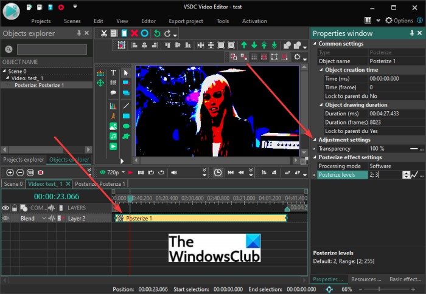This screenshot has height=294, width=426.
Task: Click the Cut scissors icon
Action: pos(104,33)
